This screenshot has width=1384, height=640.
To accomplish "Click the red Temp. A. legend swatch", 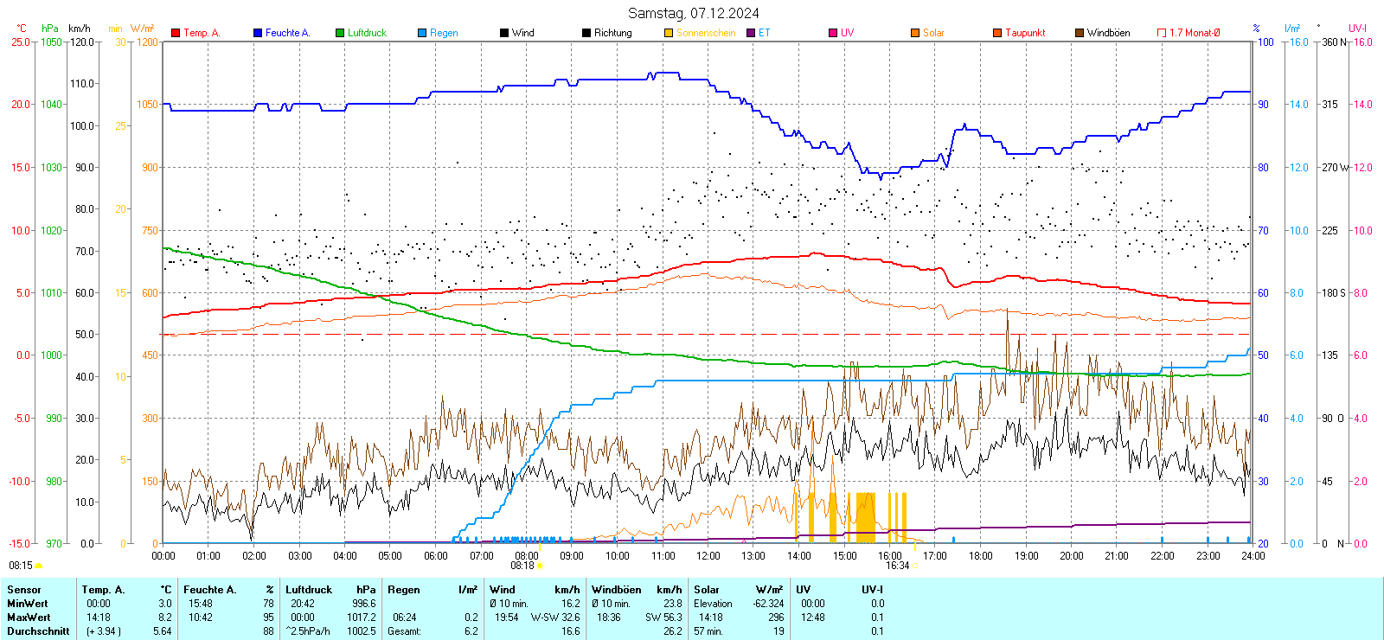I will [176, 33].
